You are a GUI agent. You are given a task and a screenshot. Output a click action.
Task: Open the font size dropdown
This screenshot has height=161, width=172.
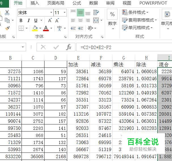(x=65, y=12)
